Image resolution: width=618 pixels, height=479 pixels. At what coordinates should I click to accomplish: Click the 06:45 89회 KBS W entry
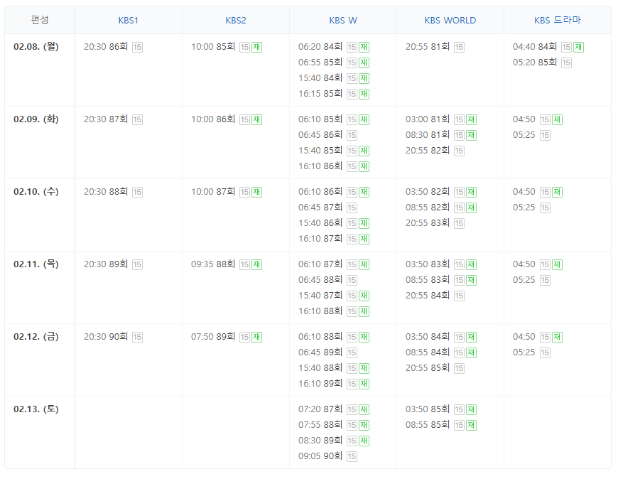pos(320,352)
